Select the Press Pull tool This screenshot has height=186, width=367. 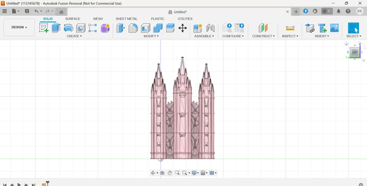coord(121,28)
